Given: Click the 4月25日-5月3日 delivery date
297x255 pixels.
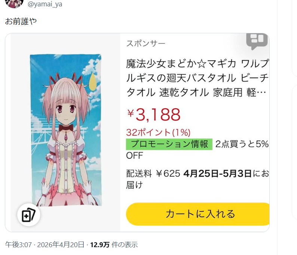Looking at the screenshot, I should pos(217,173).
